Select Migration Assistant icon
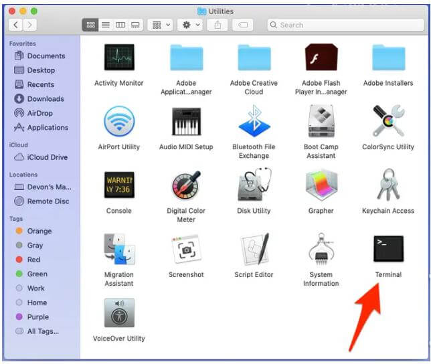The height and width of the screenshot is (364, 431). [119, 249]
